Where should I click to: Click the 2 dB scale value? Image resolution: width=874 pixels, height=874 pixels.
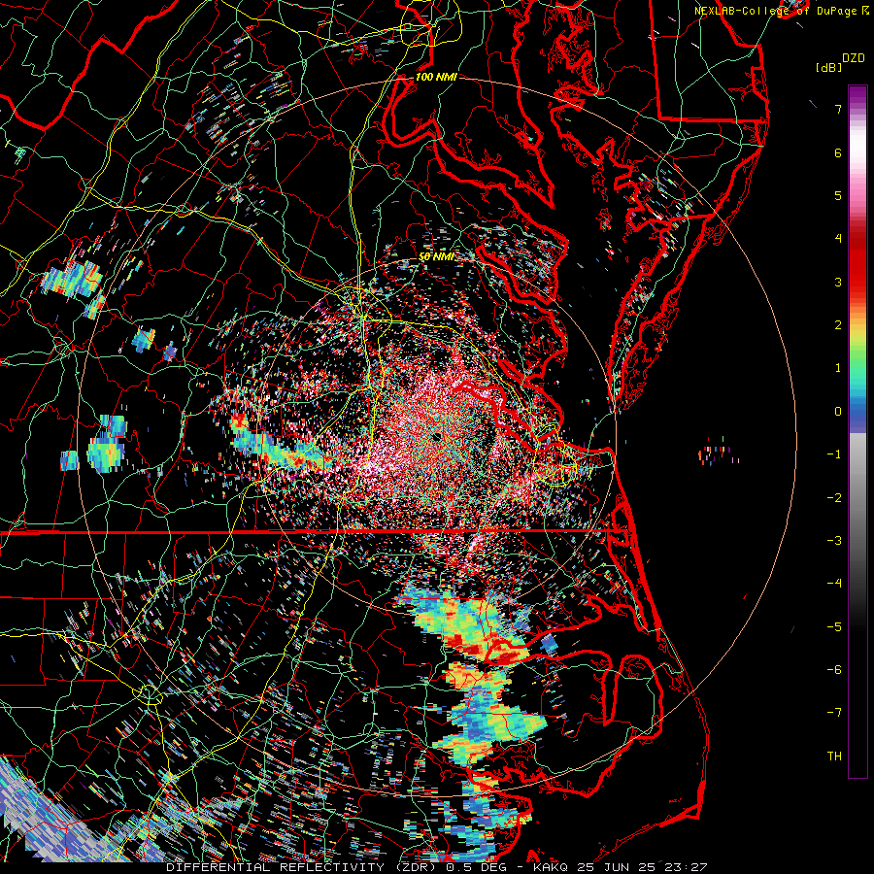(x=838, y=325)
